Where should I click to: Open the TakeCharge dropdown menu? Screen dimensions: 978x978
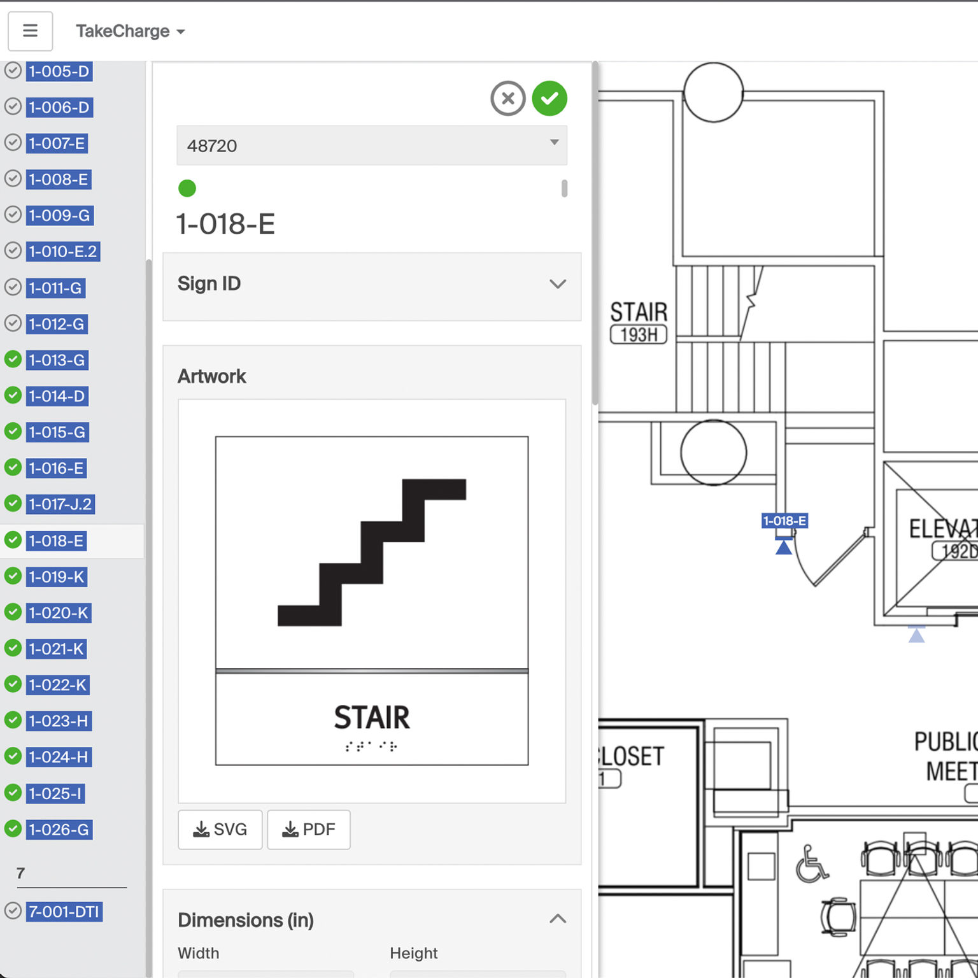coord(131,31)
